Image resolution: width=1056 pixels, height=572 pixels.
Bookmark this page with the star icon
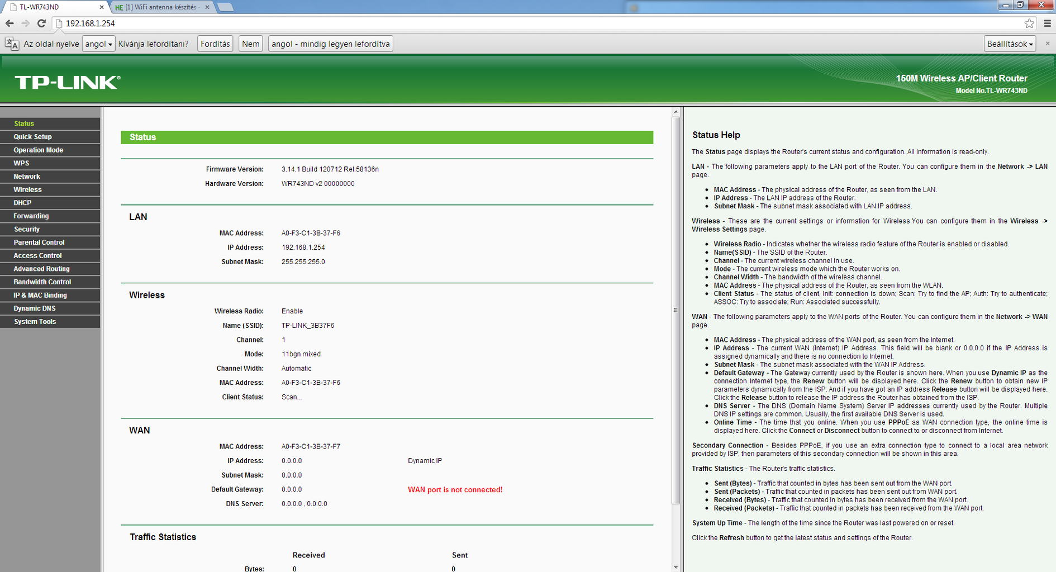[1029, 23]
